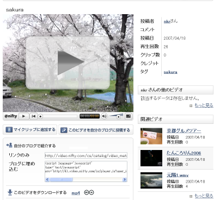Click the 関連ビデオ section header

175,119
